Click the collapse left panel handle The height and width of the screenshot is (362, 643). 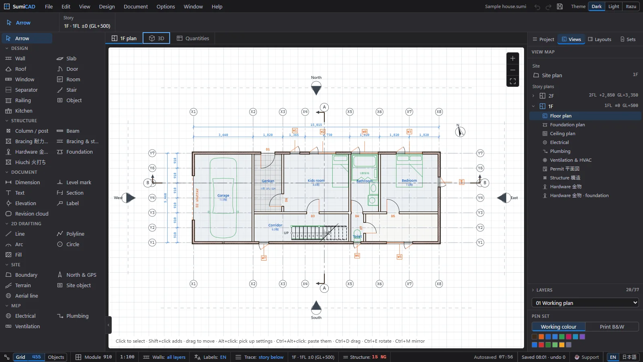pos(109,325)
